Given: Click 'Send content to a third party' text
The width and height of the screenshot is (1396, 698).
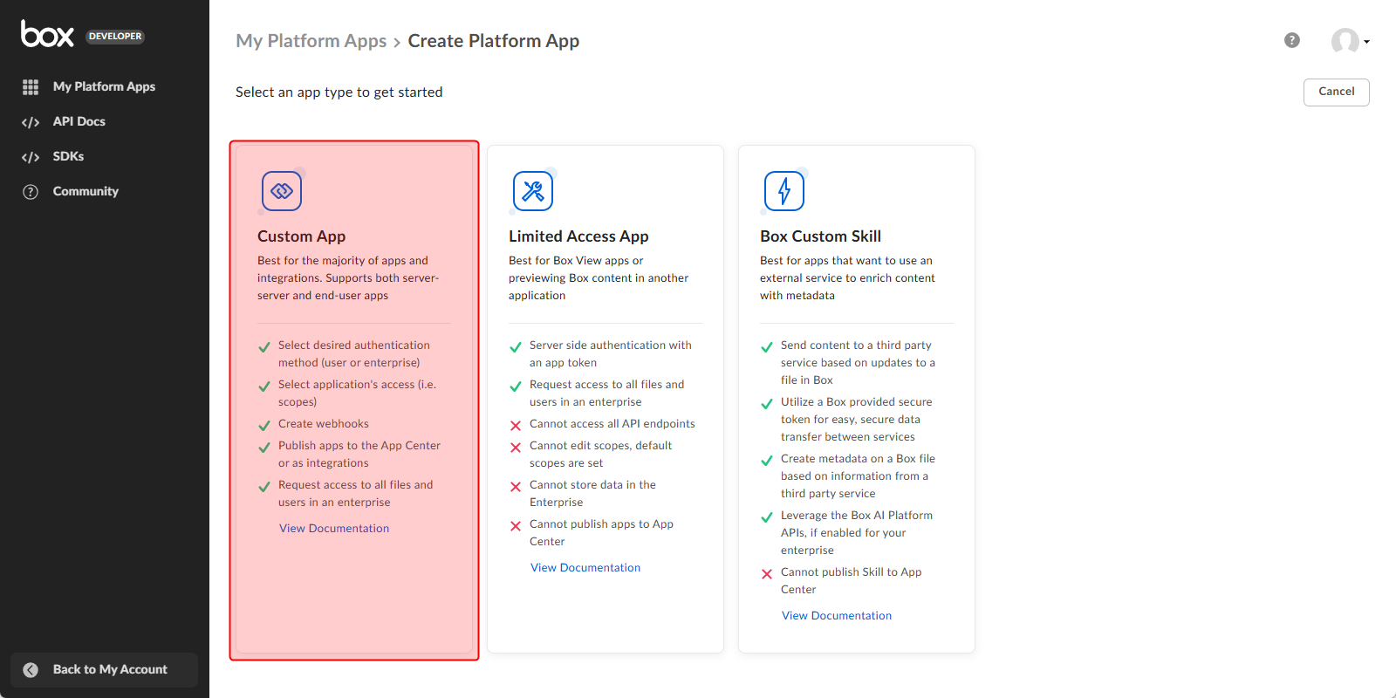Looking at the screenshot, I should coord(856,346).
